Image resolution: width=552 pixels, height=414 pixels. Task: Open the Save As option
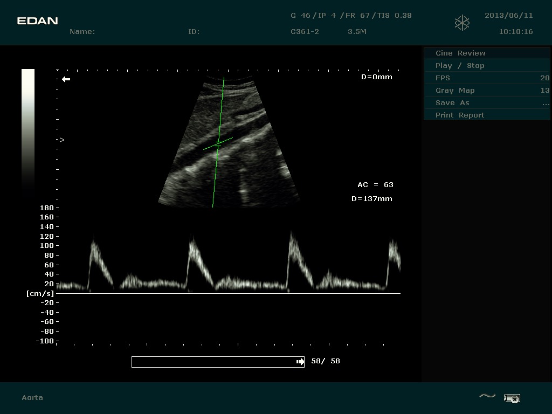click(x=486, y=102)
